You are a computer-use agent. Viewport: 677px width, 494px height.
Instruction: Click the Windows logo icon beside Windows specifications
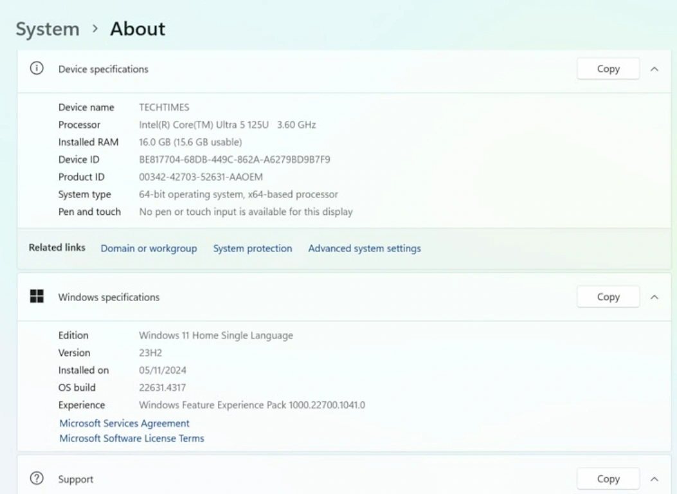(37, 297)
